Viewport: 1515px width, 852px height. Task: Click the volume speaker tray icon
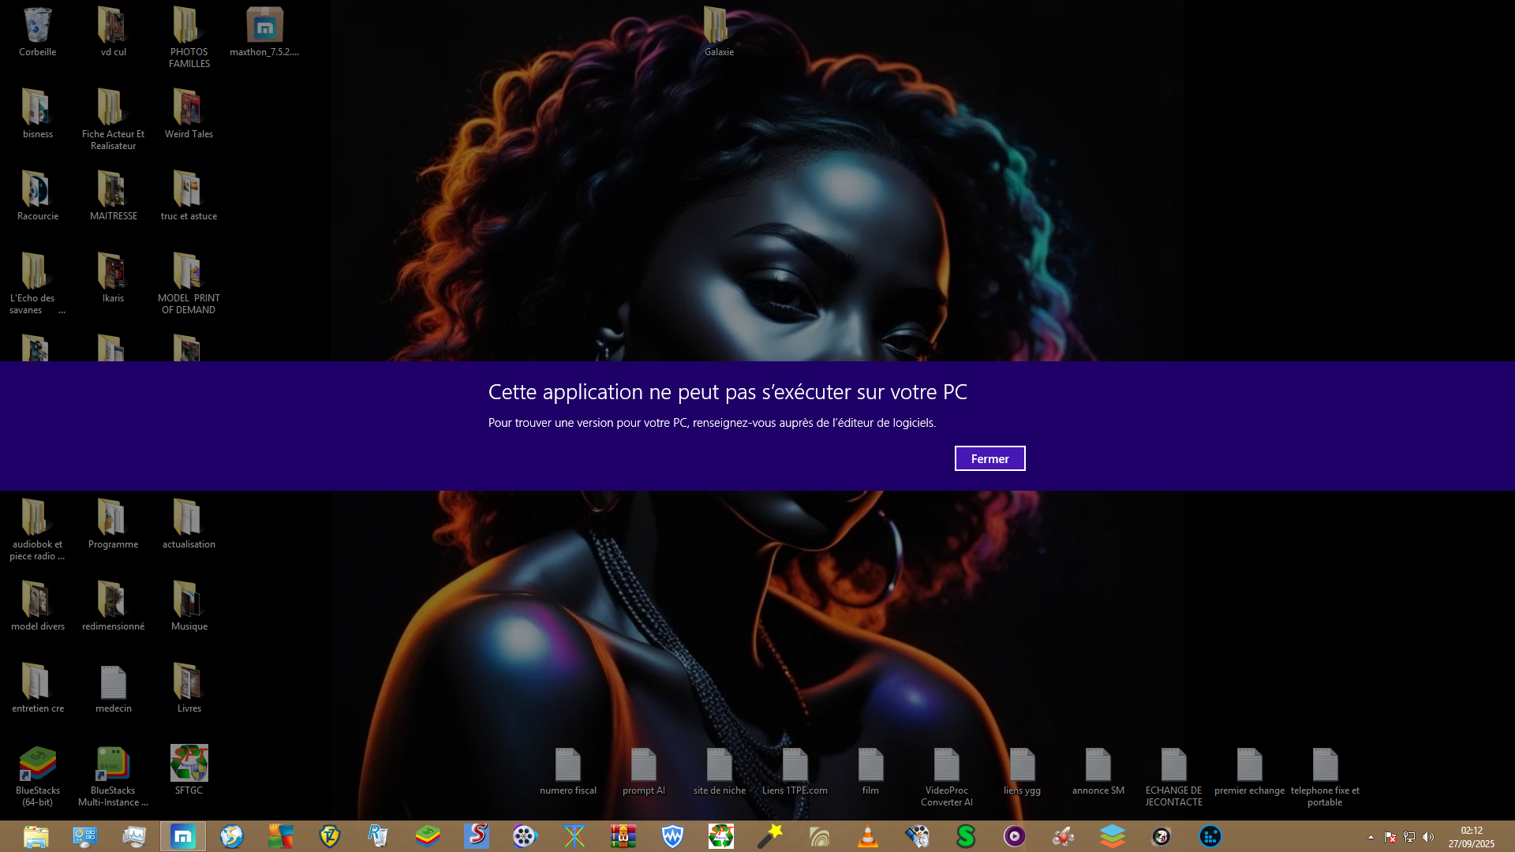[x=1428, y=837]
